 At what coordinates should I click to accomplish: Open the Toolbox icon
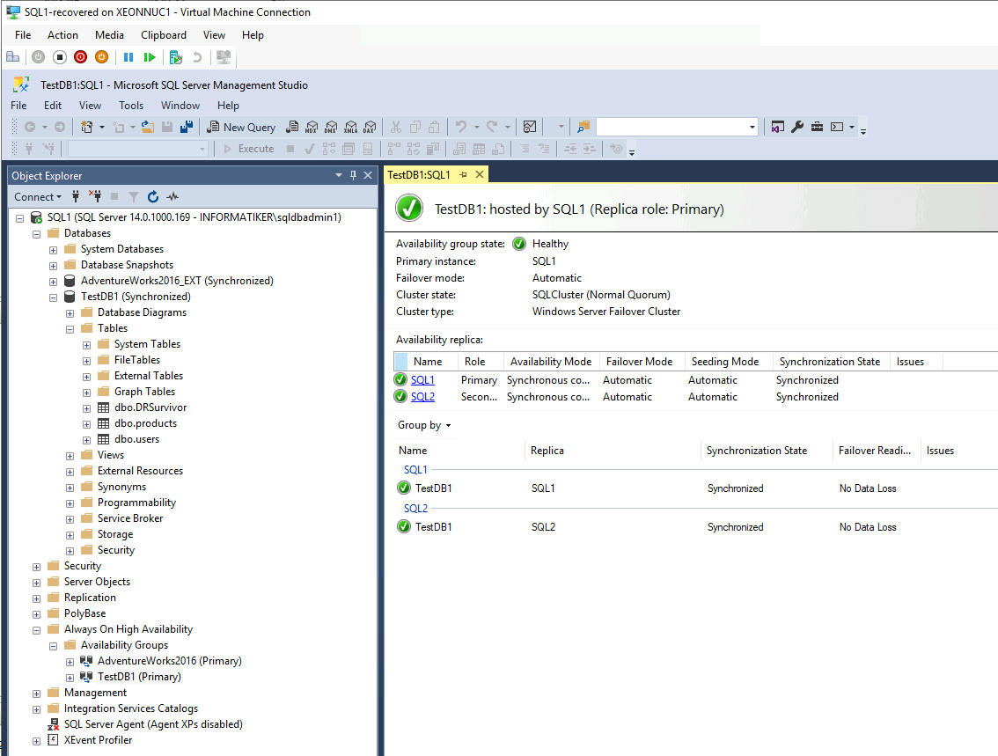tap(818, 128)
